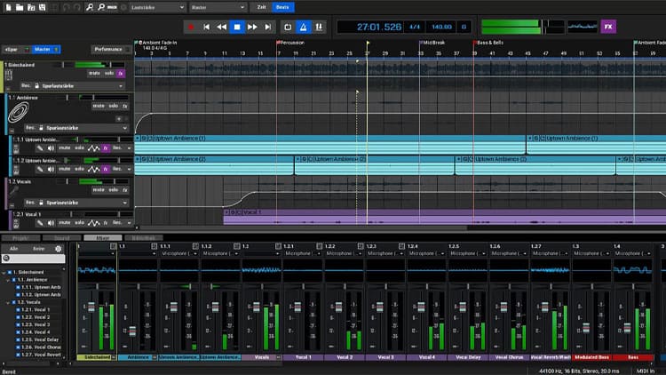Screen dimensions: 666x375
Task: Click the automation icon on 1.2.1 Vocal 1 track
Action: (x=93, y=223)
